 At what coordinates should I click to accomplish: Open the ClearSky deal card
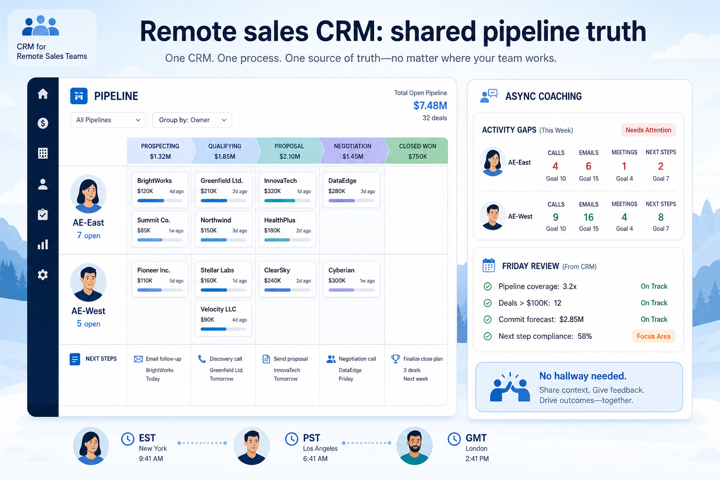coord(287,279)
